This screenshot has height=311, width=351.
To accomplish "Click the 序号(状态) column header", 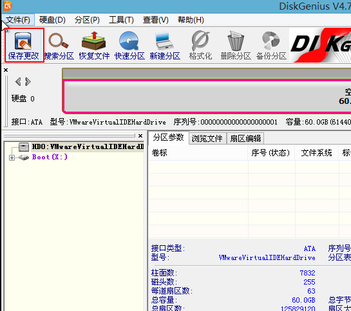I will pyautogui.click(x=271, y=153).
